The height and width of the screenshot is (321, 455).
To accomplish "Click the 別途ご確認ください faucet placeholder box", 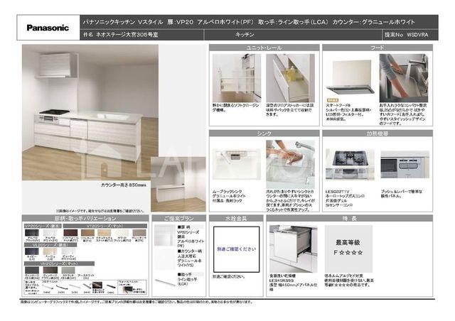I will click(x=237, y=249).
